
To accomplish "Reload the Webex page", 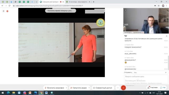I will [10, 6].
